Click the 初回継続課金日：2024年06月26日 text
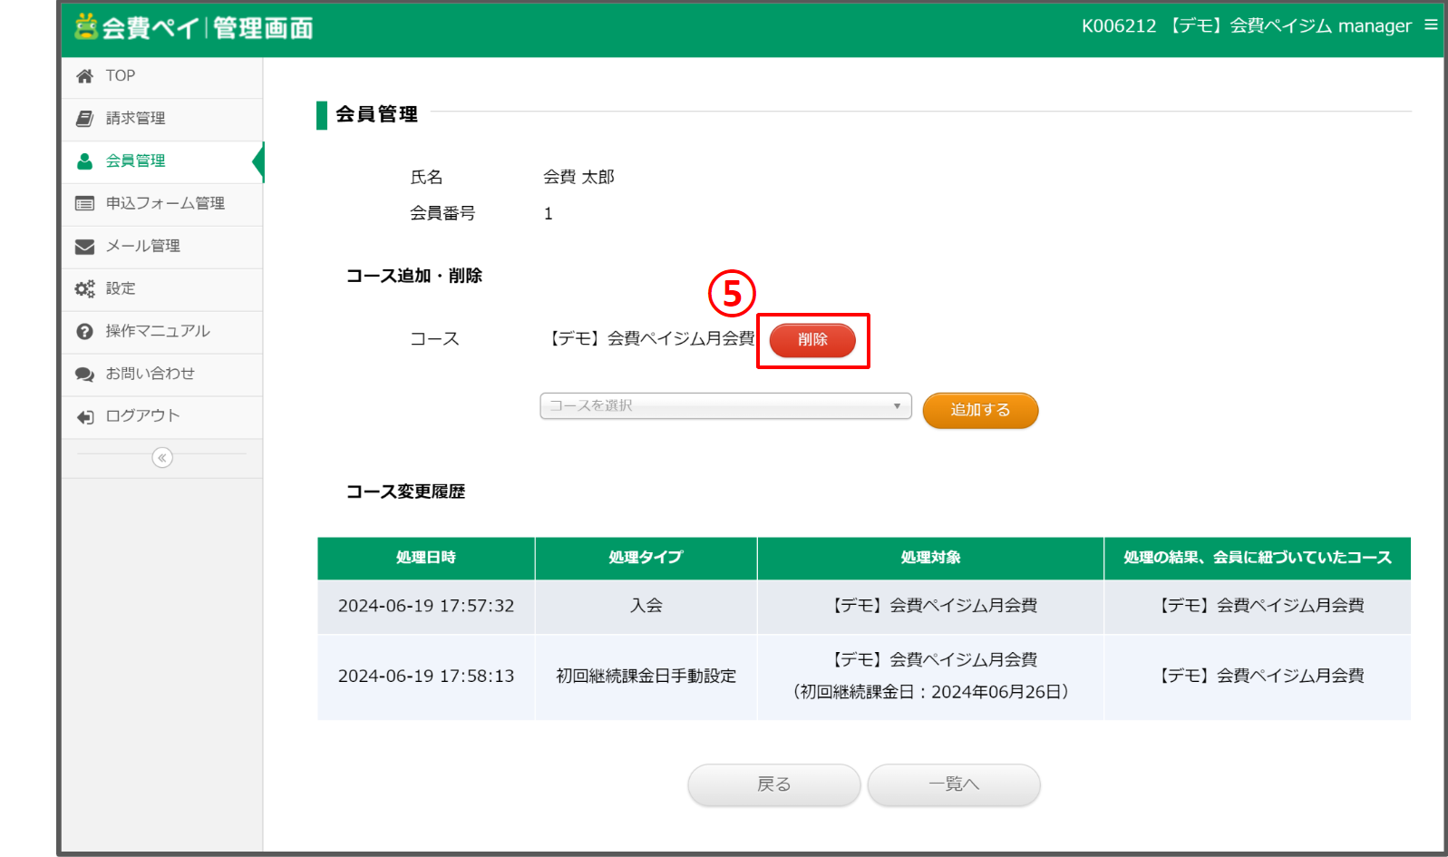1448x857 pixels. pos(930,692)
